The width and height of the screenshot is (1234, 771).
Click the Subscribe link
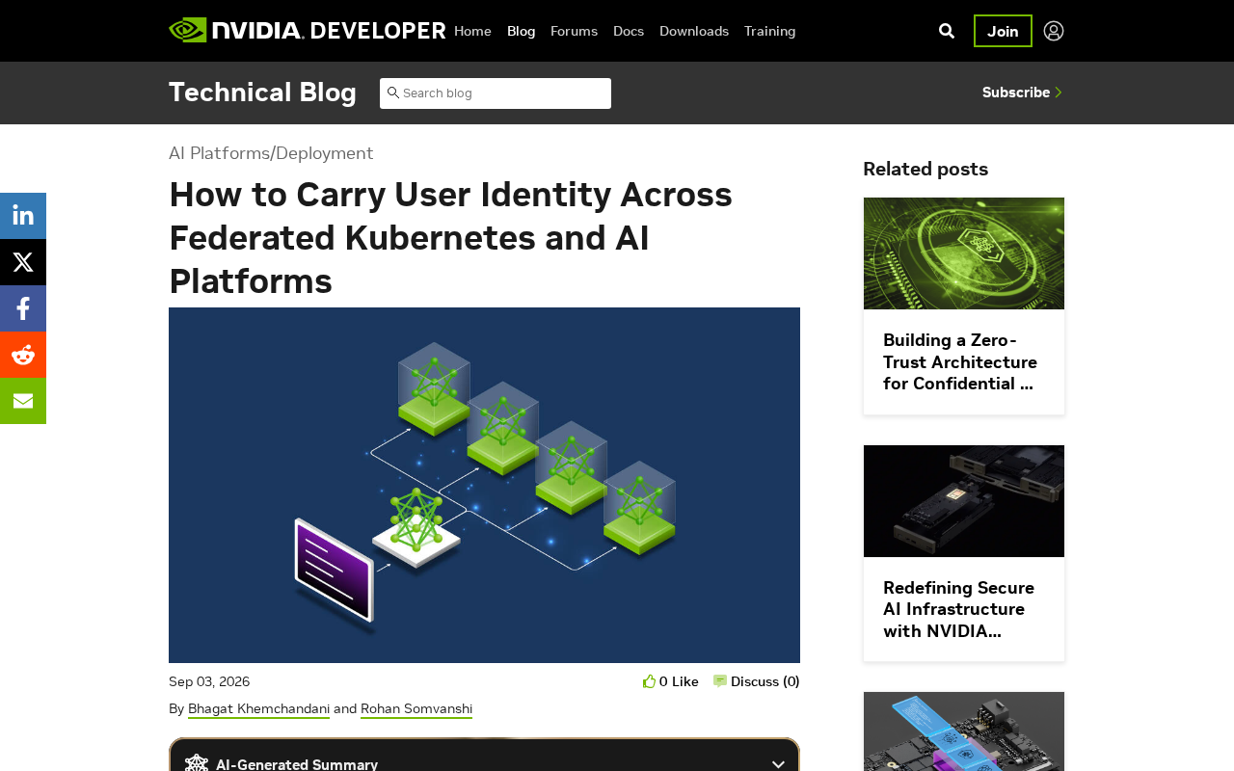coord(1016,93)
